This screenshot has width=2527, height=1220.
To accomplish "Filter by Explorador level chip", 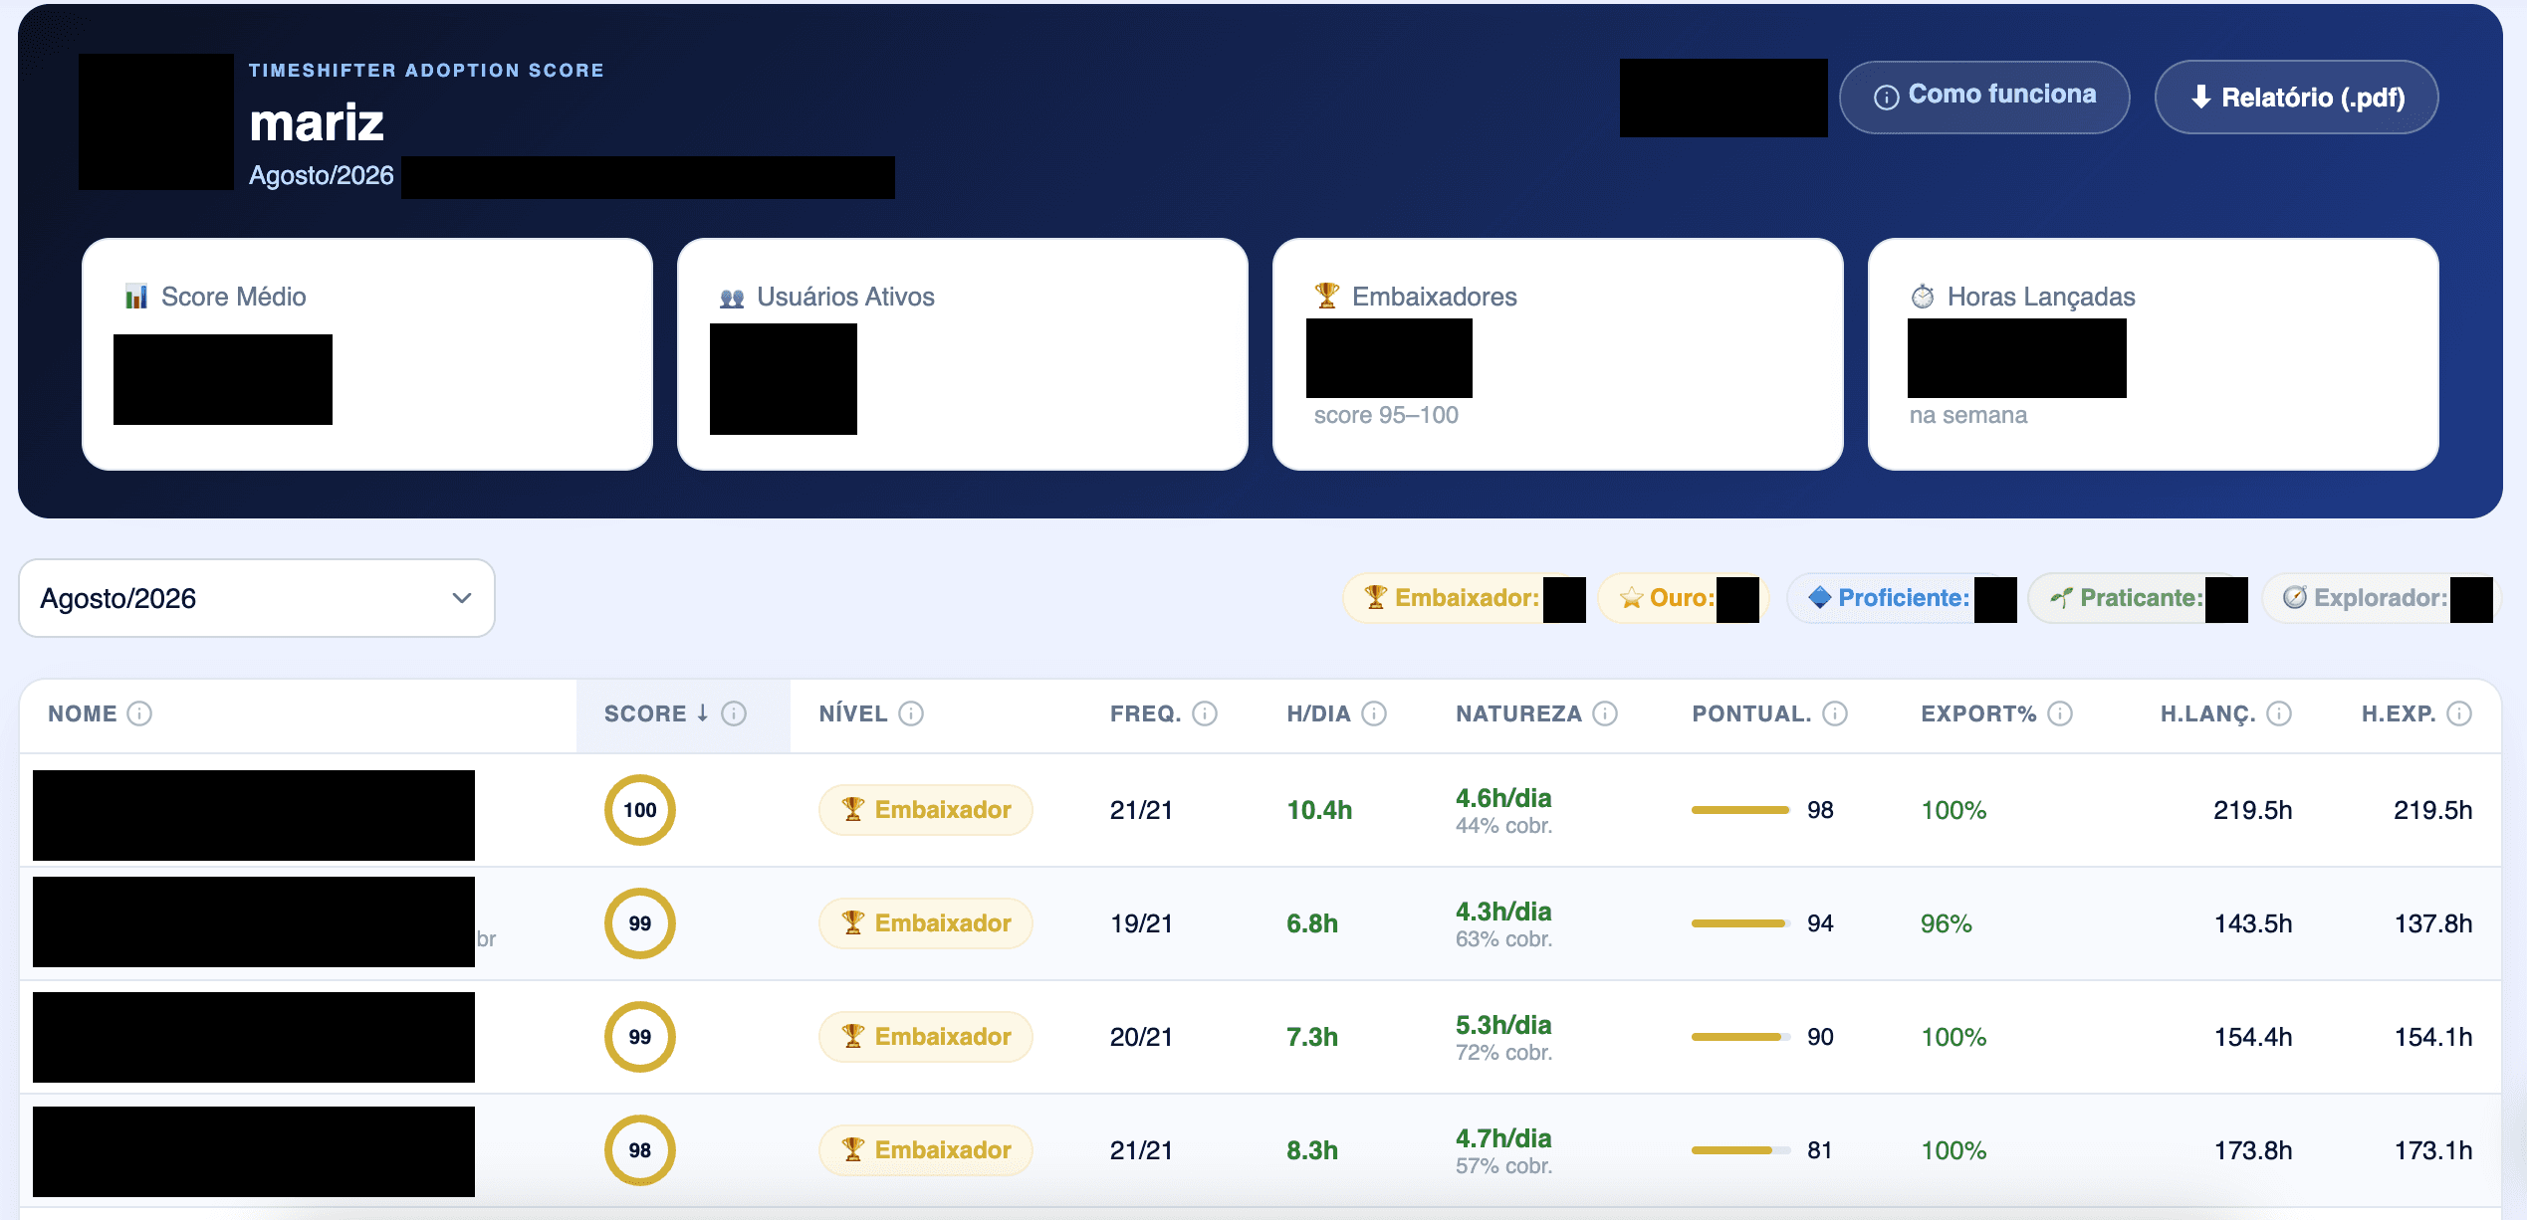I will tap(2380, 598).
